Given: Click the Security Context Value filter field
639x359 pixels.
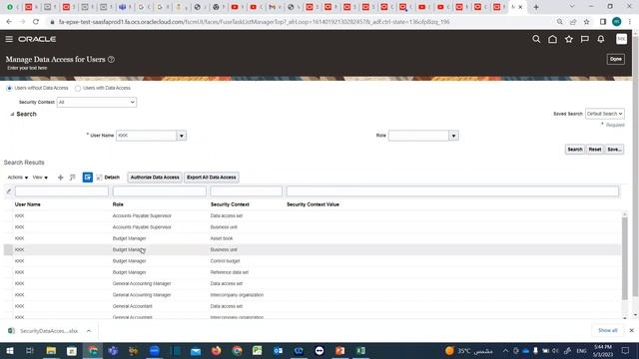Looking at the screenshot, I should [x=452, y=191].
